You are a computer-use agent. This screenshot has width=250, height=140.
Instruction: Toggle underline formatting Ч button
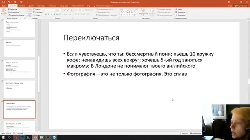52,14
